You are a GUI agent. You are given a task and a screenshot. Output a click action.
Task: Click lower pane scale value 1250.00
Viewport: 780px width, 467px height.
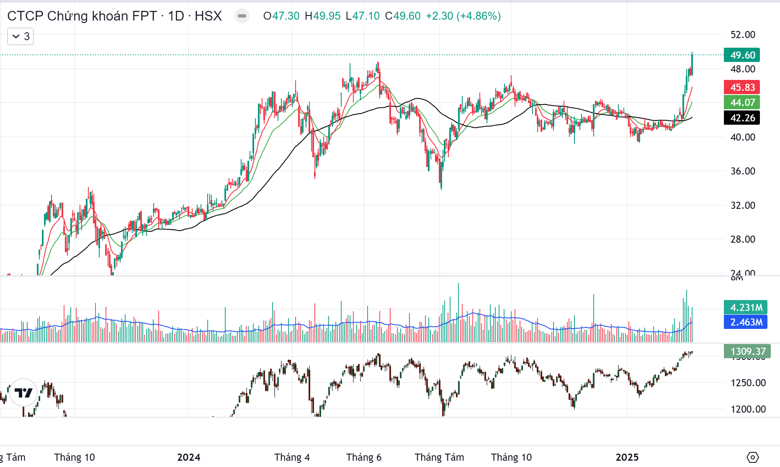pyautogui.click(x=748, y=383)
